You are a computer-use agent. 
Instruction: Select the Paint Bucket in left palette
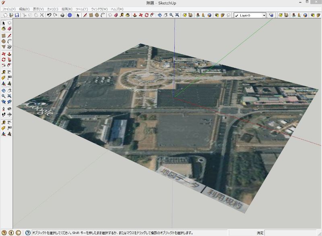[4, 29]
